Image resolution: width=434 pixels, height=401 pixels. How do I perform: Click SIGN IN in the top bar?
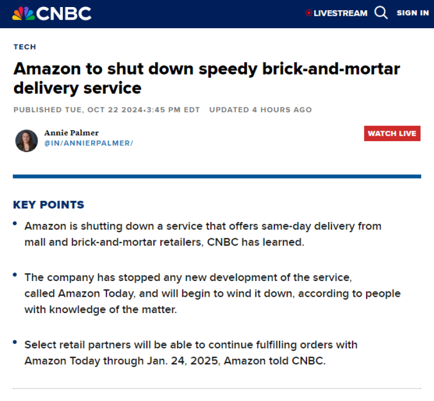(412, 13)
